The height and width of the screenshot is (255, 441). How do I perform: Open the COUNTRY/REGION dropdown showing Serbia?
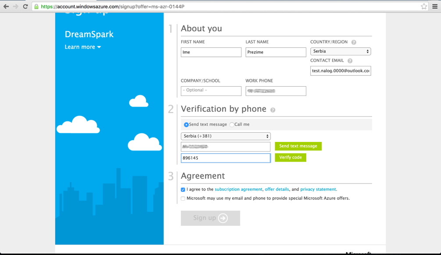341,51
